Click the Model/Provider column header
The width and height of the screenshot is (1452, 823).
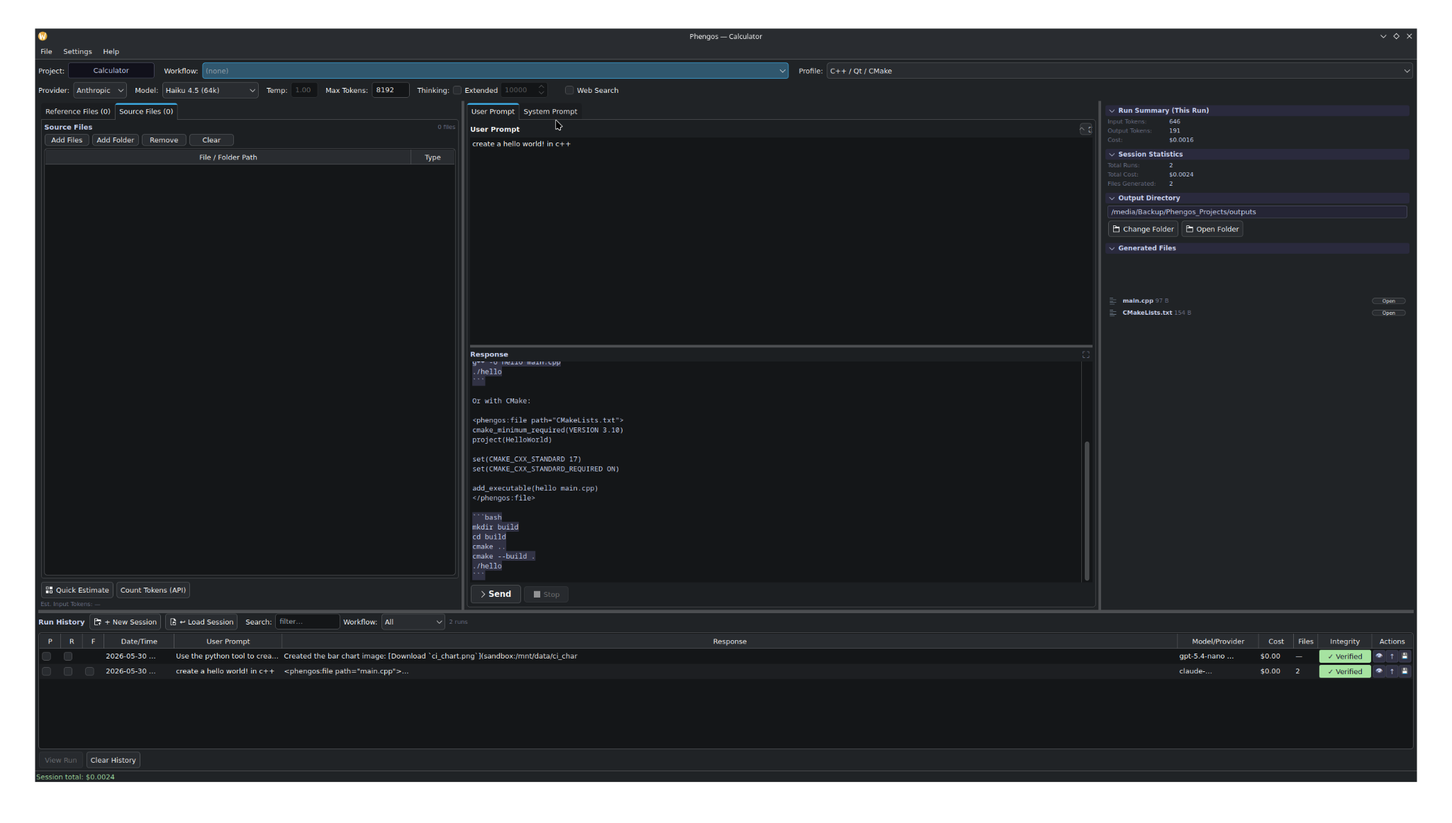click(x=1218, y=642)
